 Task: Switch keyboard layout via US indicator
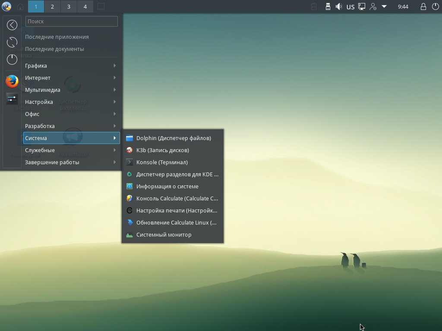[x=350, y=6]
